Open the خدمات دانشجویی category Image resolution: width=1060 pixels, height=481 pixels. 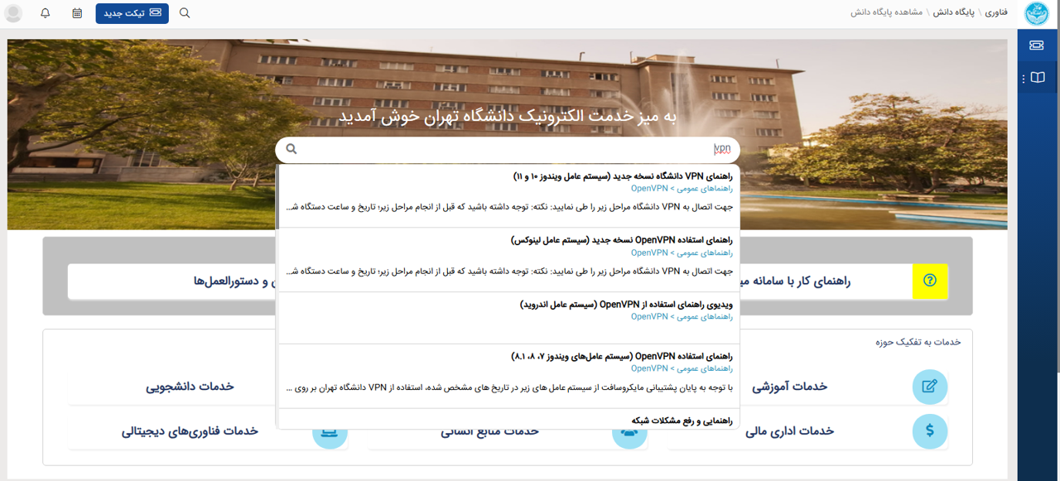pos(190,387)
